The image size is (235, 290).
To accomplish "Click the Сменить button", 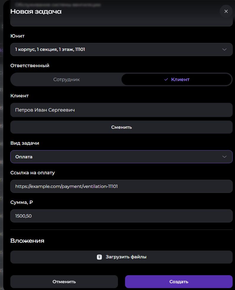I will click(121, 127).
